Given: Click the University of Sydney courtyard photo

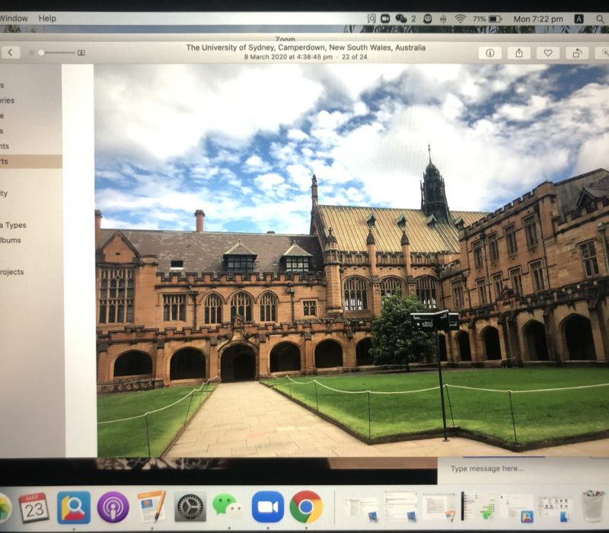Looking at the screenshot, I should pos(352,260).
